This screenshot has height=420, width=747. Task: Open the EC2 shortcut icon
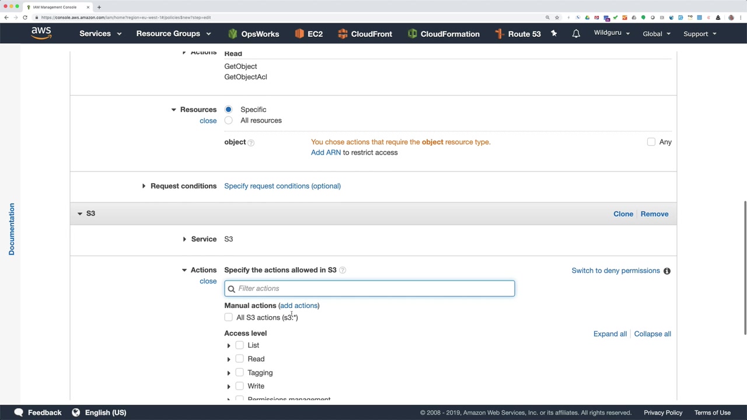click(299, 34)
